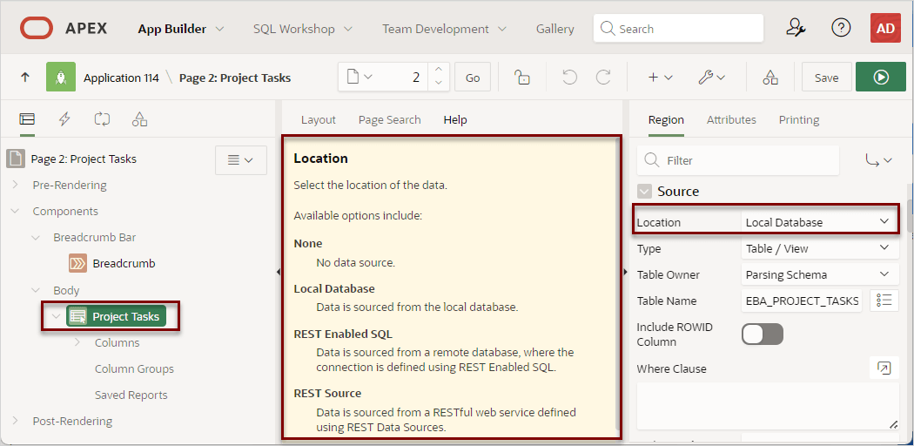Switch to the Page Search tab
Screen dimensions: 914x446
(x=389, y=119)
